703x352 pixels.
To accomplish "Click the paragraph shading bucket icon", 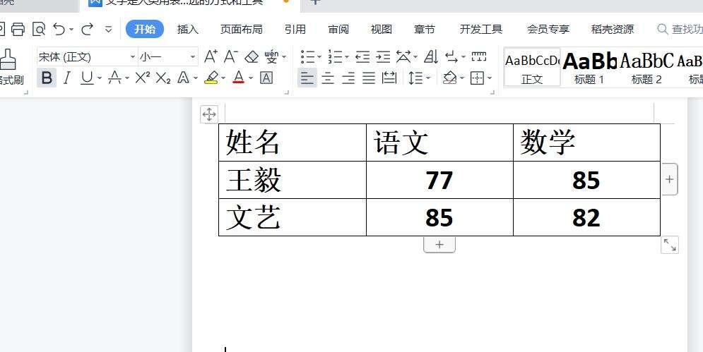I will 449,78.
